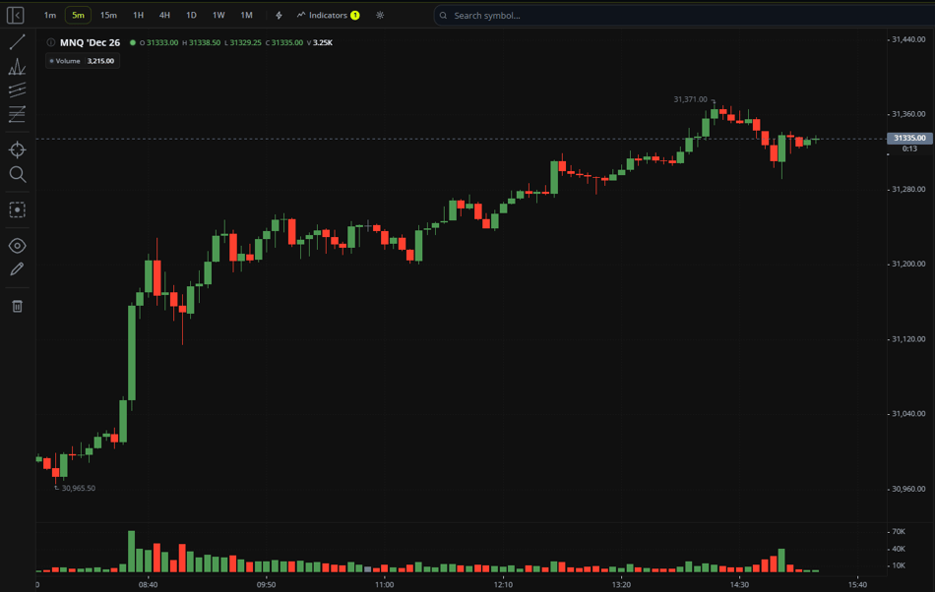Click the Search symbol input field
The image size is (935, 592).
(x=684, y=16)
